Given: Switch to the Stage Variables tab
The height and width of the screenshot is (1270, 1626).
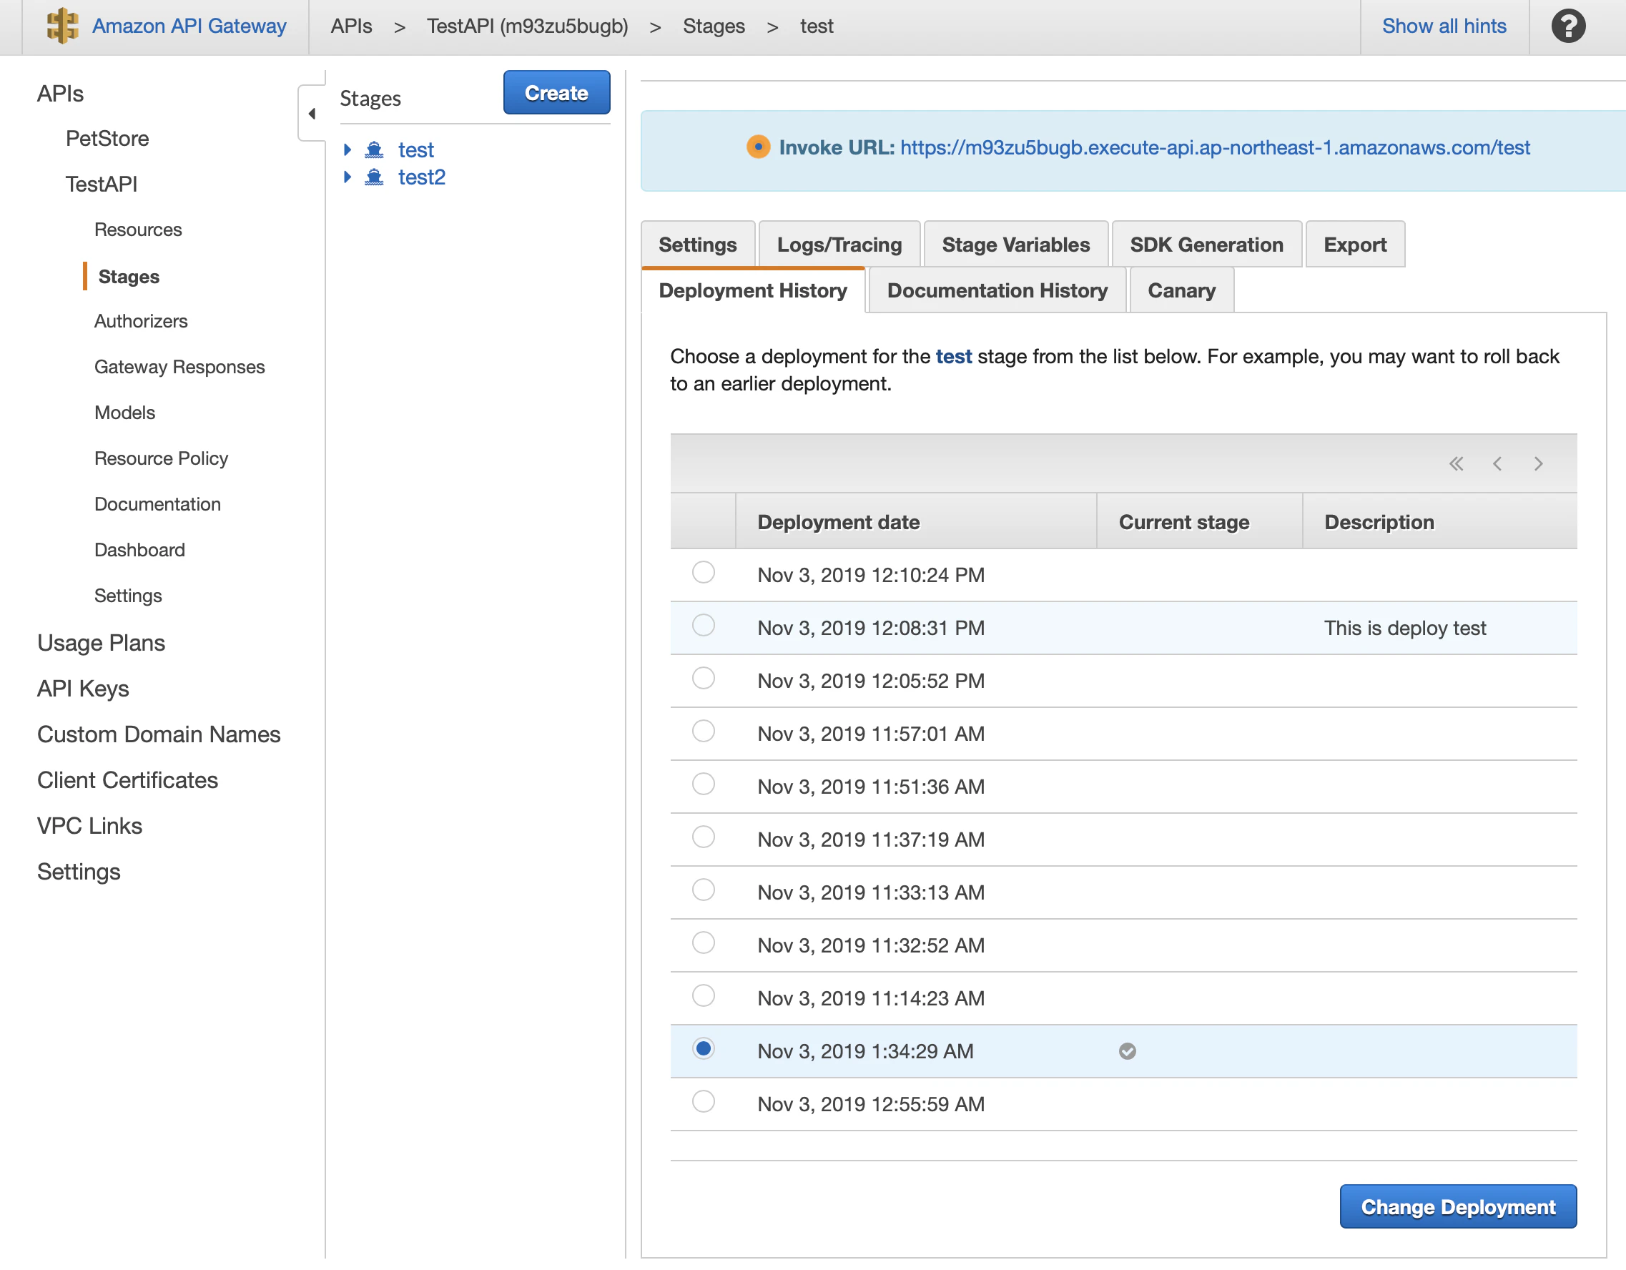Looking at the screenshot, I should [1015, 244].
